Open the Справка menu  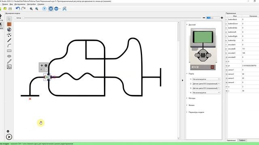pyautogui.click(x=41, y=4)
